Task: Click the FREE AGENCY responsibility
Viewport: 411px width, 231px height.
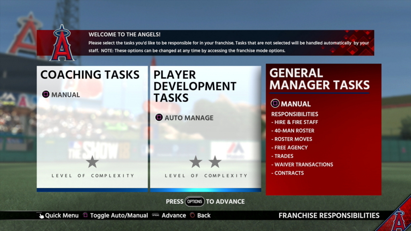Action: [290, 148]
